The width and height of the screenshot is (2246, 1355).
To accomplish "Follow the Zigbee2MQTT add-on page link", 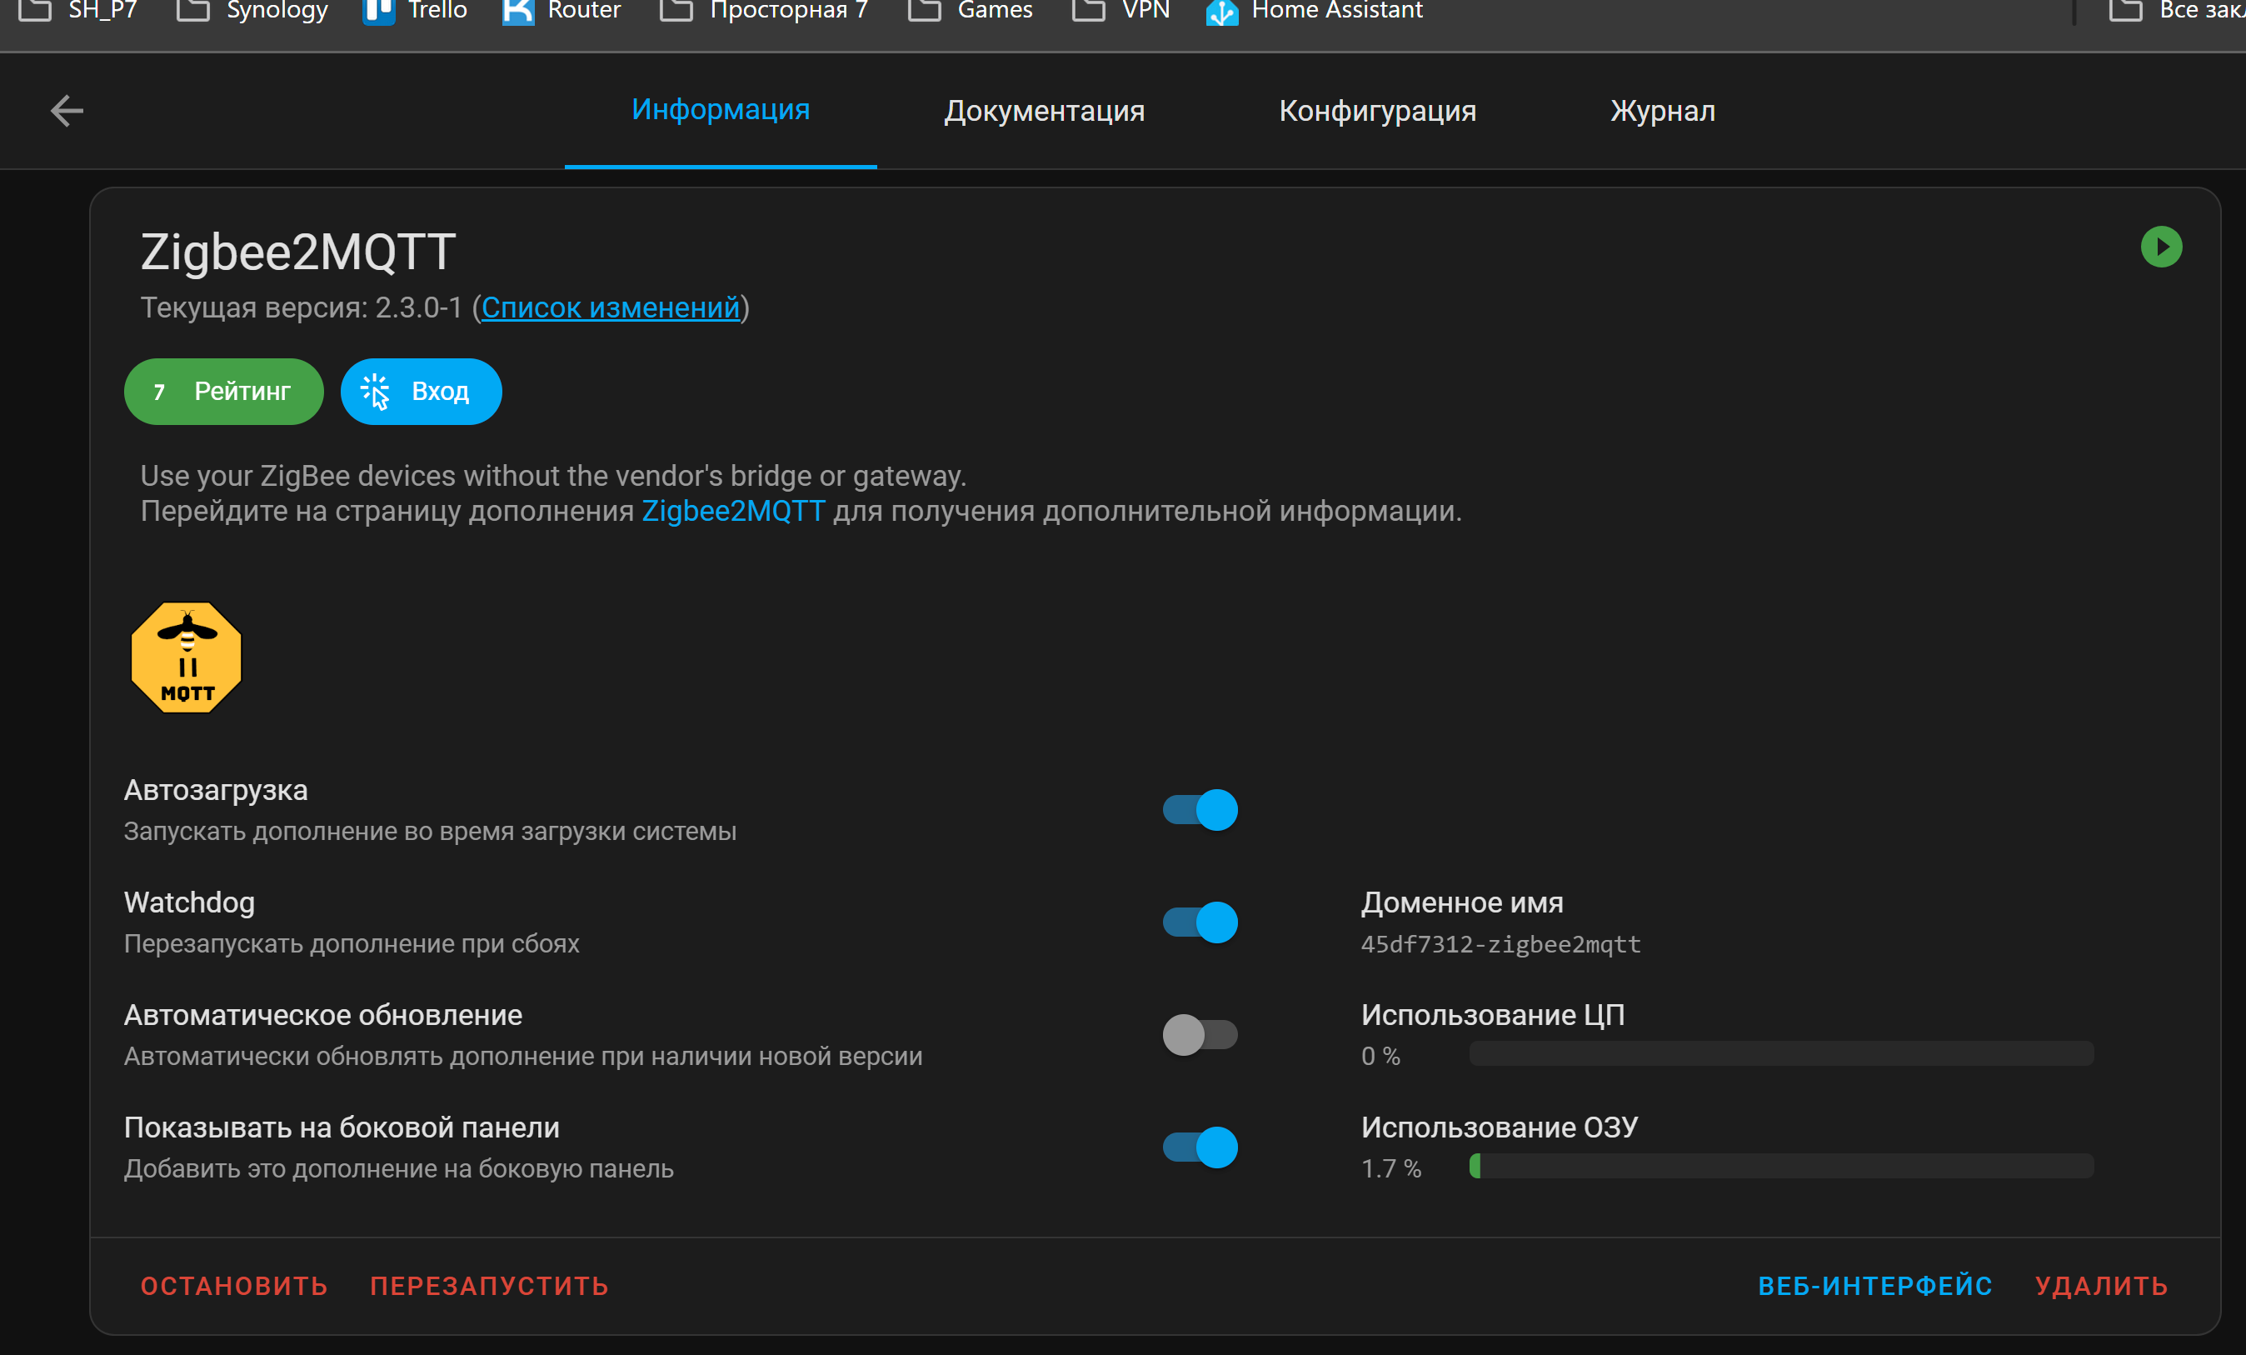I will [733, 511].
